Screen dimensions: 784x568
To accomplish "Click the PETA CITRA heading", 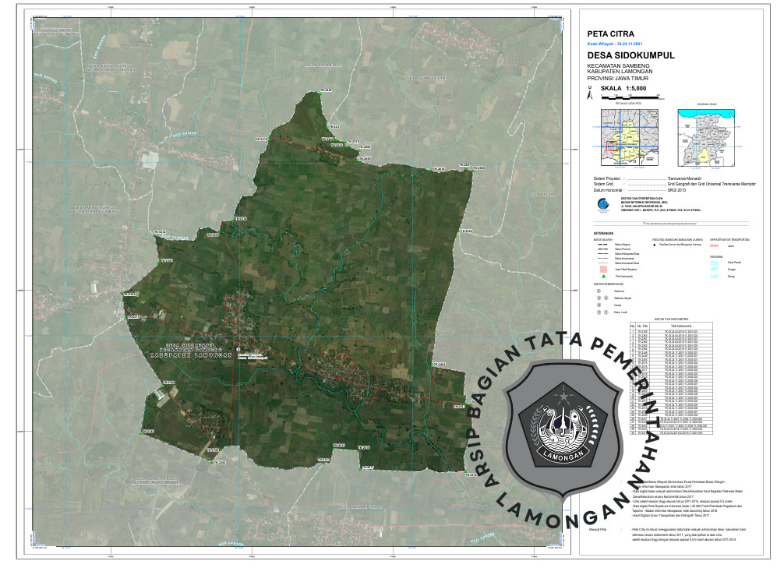I will (610, 34).
